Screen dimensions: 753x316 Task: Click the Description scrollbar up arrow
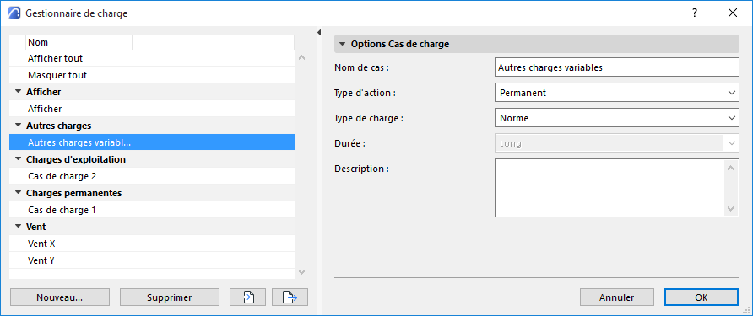(x=731, y=168)
